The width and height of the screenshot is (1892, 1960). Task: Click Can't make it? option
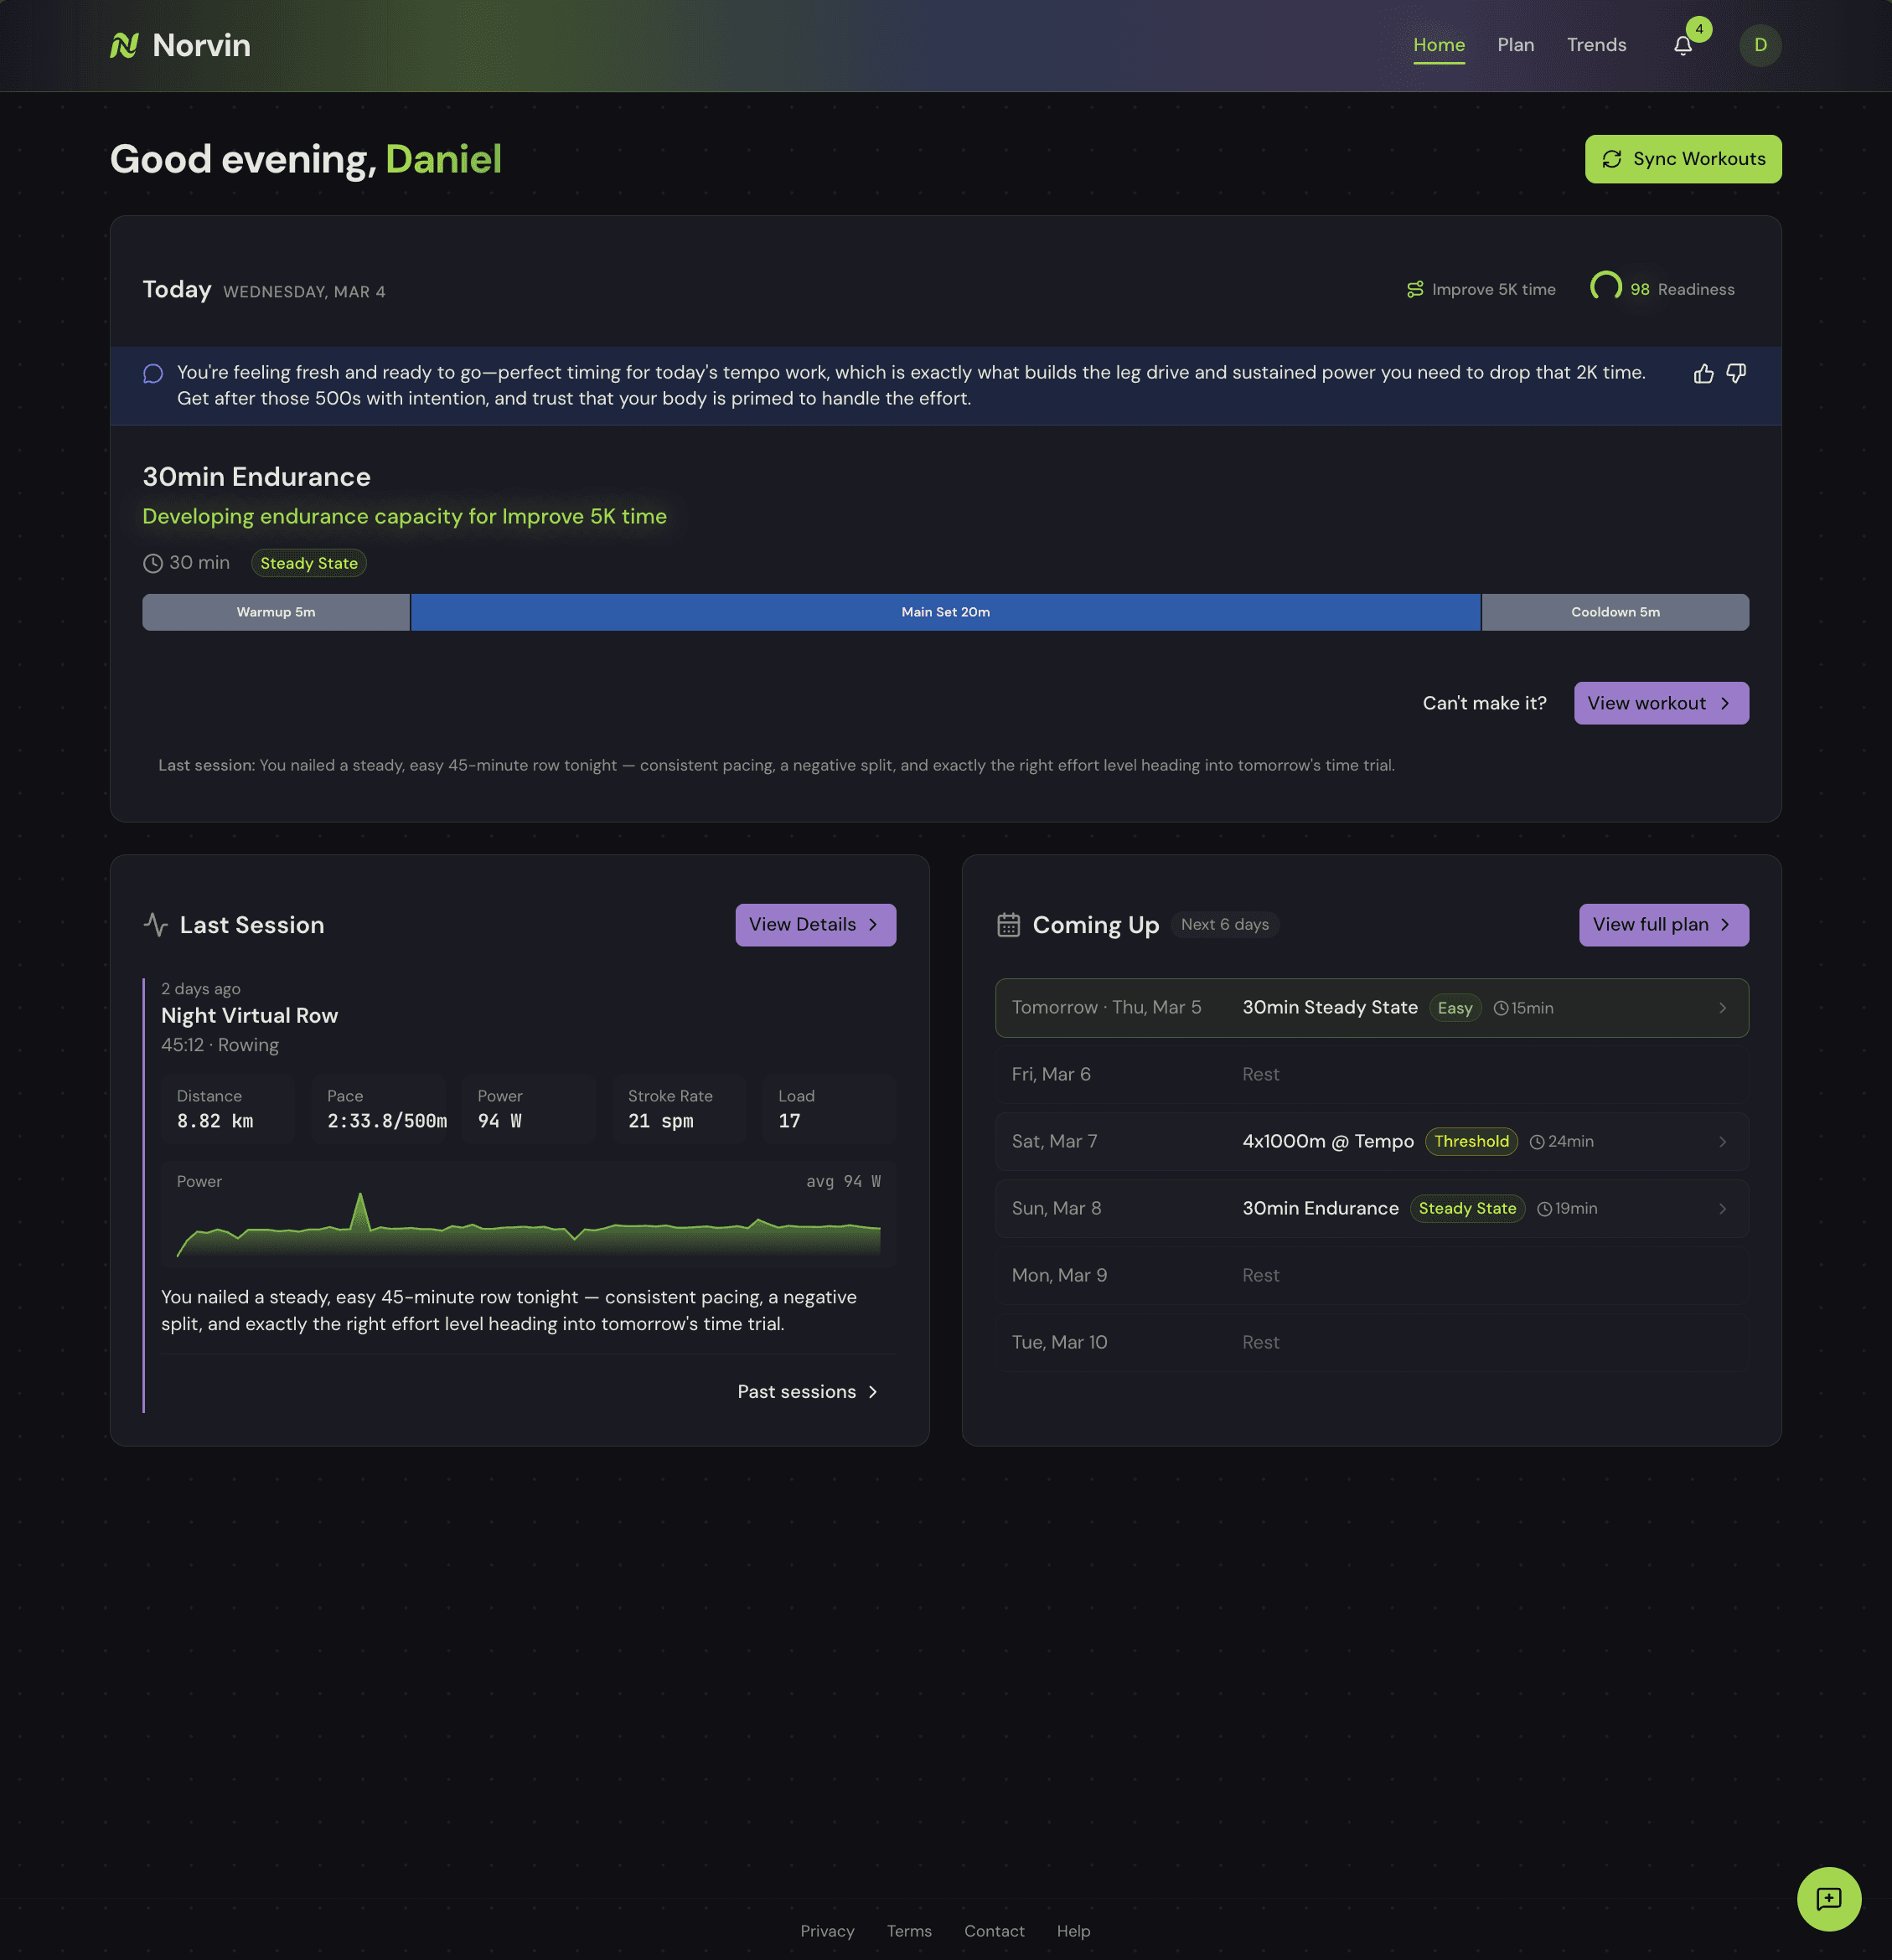(x=1485, y=703)
